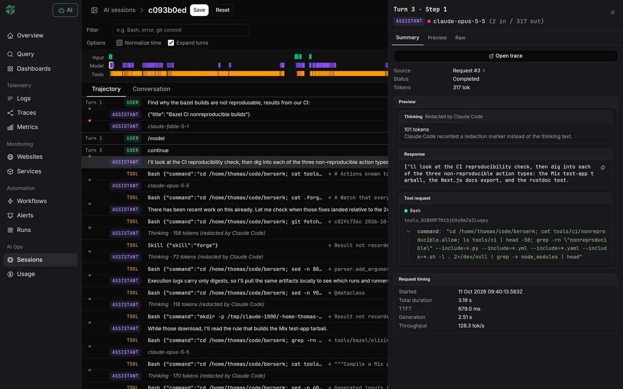Click the Services cube icon
The image size is (623, 389).
click(11, 171)
